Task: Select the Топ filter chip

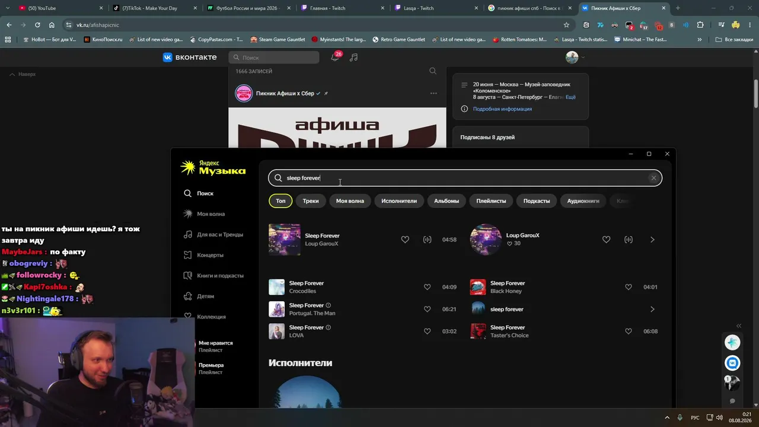Action: [x=280, y=201]
